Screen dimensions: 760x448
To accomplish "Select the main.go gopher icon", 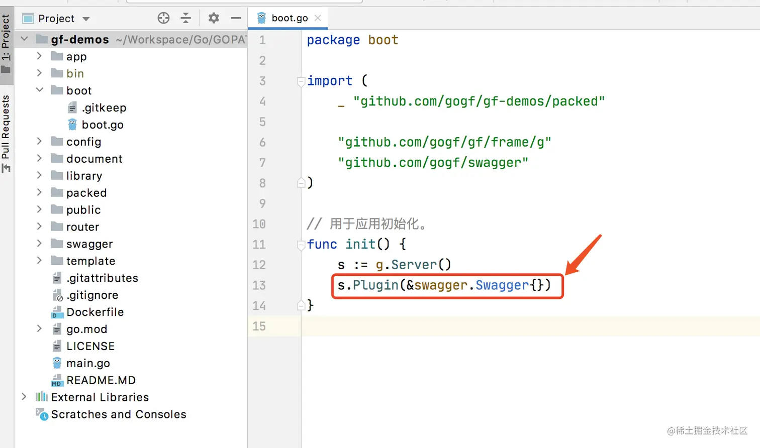I will 57,363.
